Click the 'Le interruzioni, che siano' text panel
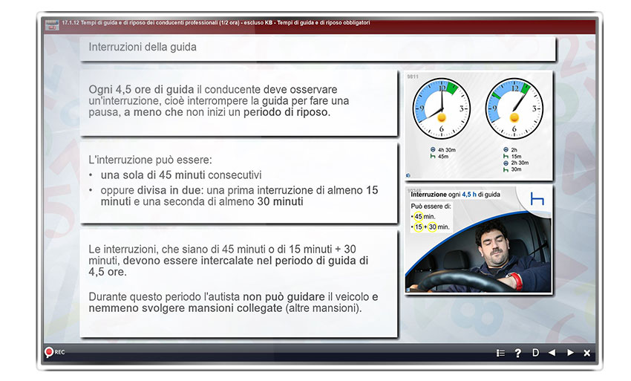The image size is (631, 381). click(x=238, y=282)
